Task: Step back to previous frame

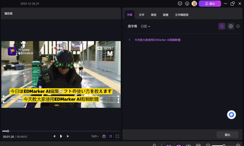Action: coord(54,136)
